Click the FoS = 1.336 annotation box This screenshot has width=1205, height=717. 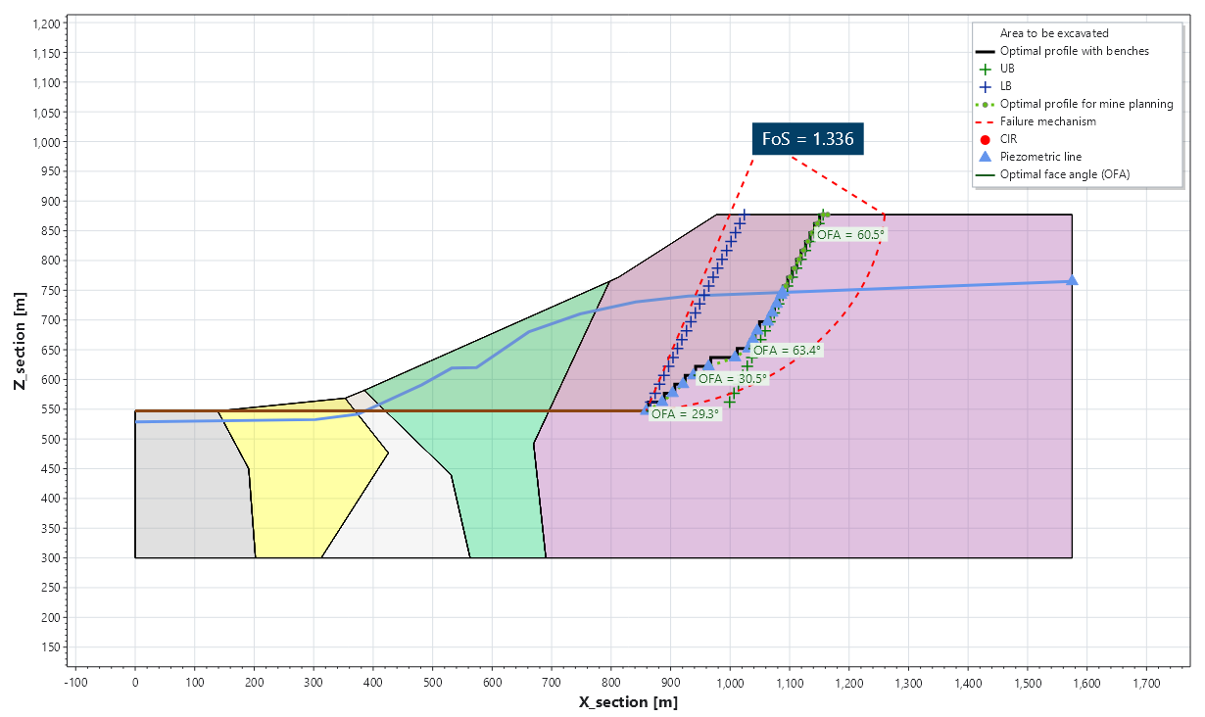click(809, 139)
